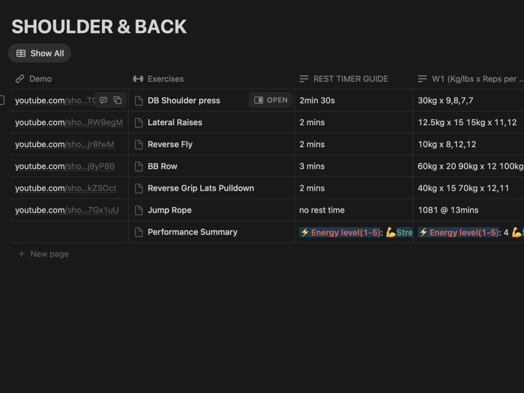Image resolution: width=524 pixels, height=393 pixels.
Task: Click the Performance Summary page icon
Action: (139, 232)
